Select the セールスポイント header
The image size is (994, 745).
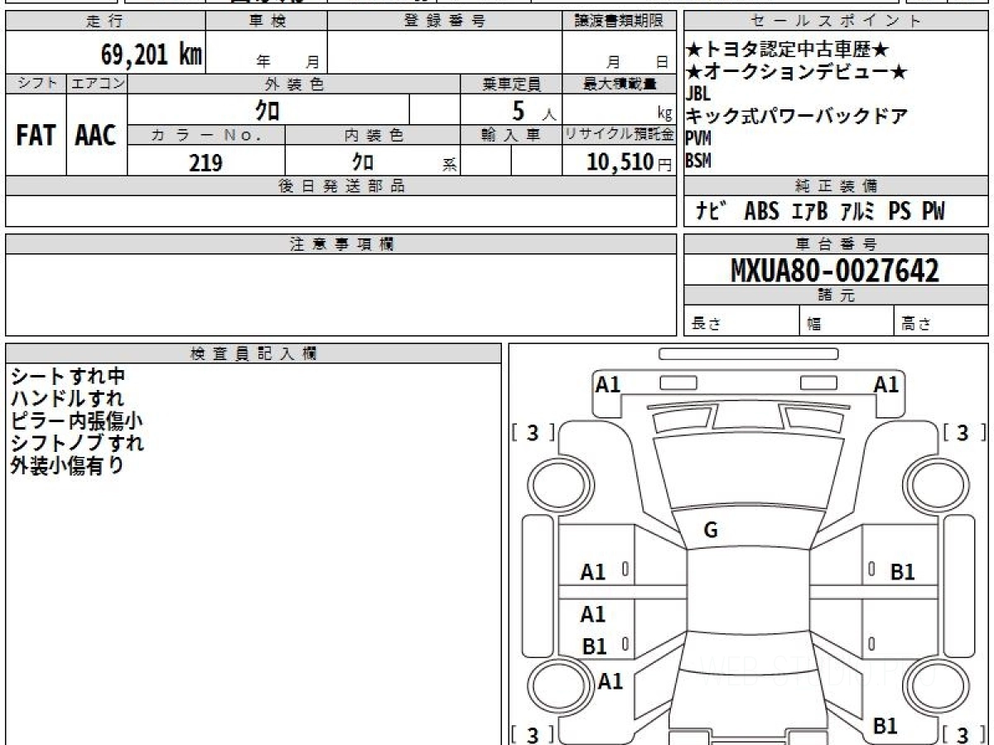pyautogui.click(x=836, y=22)
